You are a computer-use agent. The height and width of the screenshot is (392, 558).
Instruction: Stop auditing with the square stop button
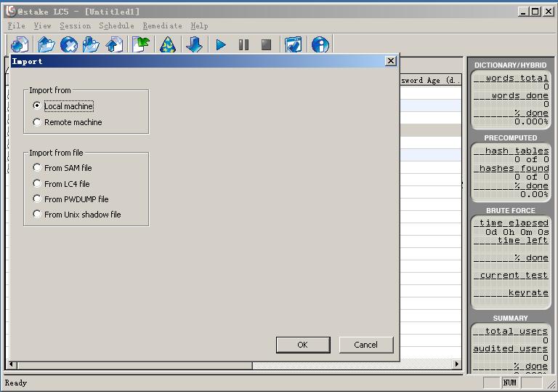click(266, 45)
